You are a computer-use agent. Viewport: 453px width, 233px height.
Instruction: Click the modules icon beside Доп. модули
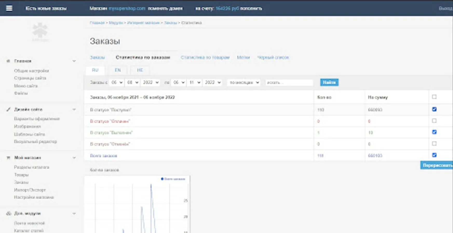pos(9,214)
